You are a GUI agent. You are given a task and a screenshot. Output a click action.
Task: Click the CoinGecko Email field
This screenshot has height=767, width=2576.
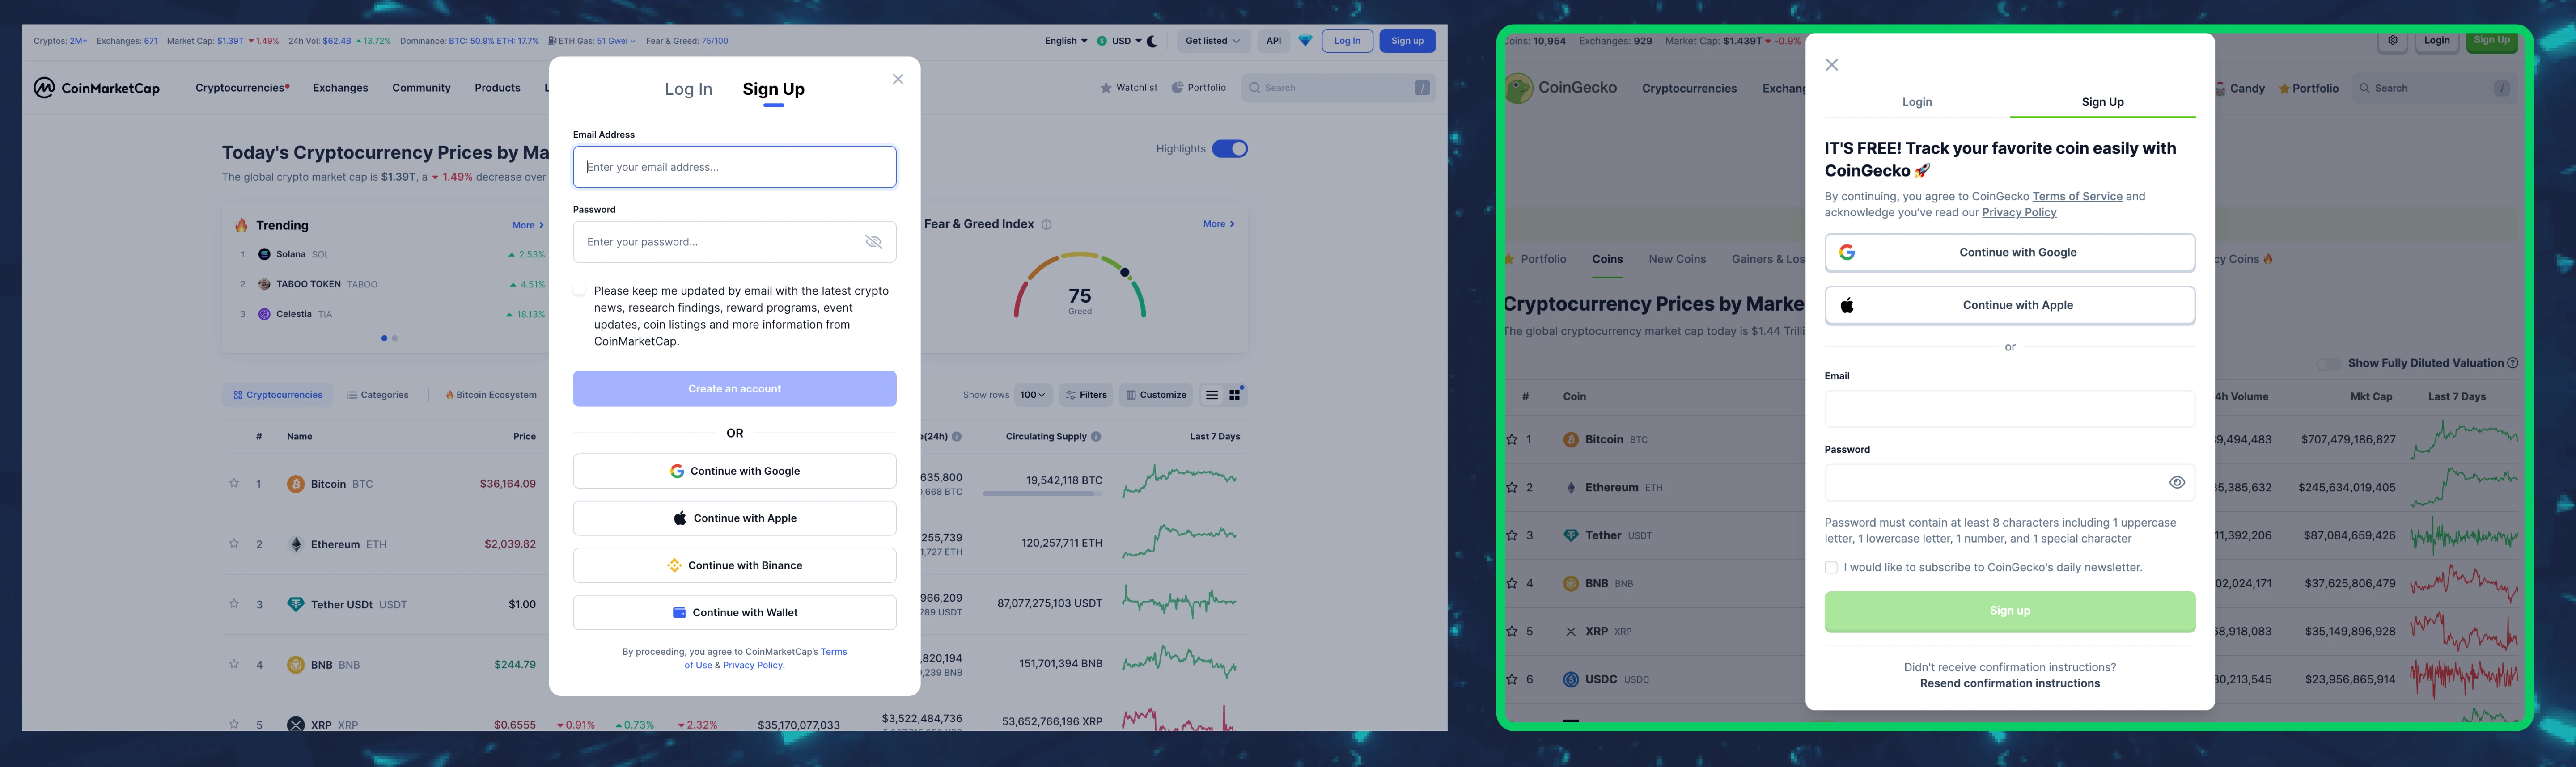(x=2009, y=409)
